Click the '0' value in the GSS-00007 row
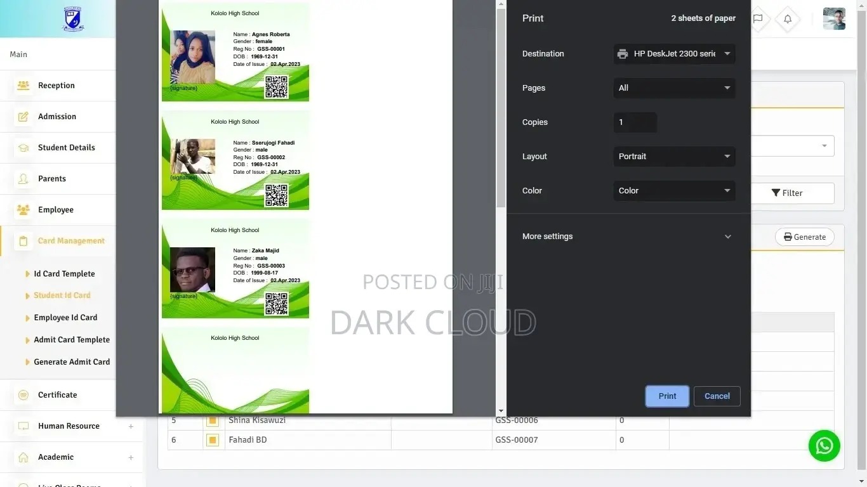Viewport: 867px width, 487px height. [621, 440]
